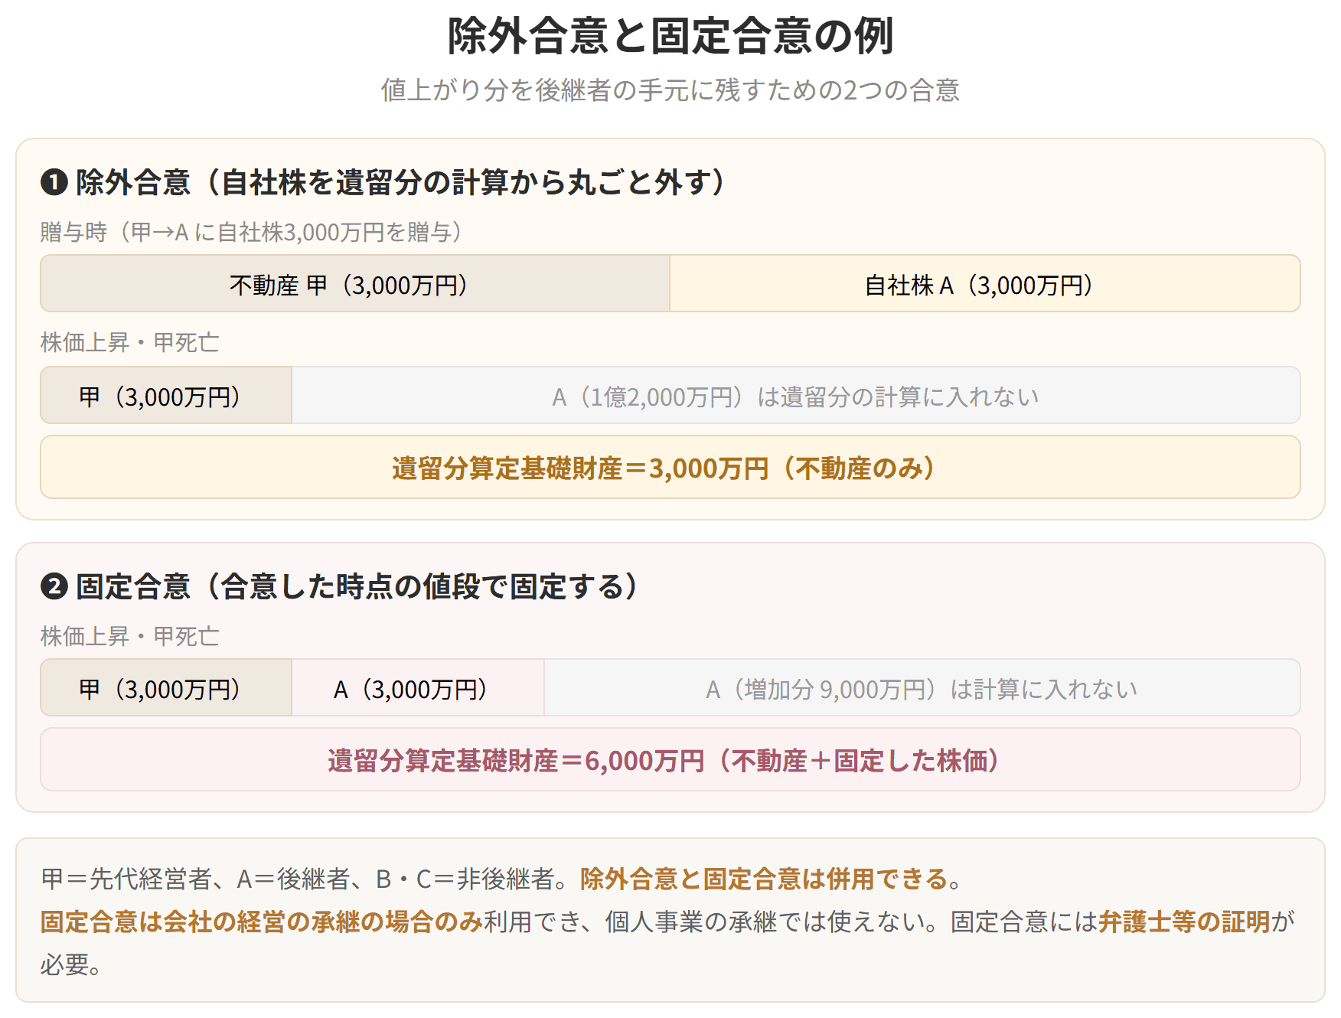The width and height of the screenshot is (1341, 1018).
Task: Click highlighted text 弁護士等の証明
Action: coord(1184,922)
